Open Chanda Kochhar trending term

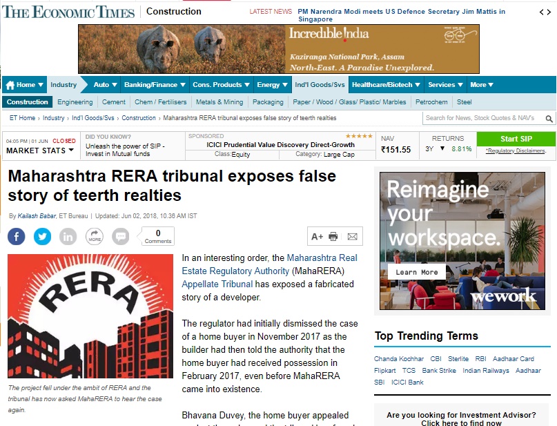[398, 359]
